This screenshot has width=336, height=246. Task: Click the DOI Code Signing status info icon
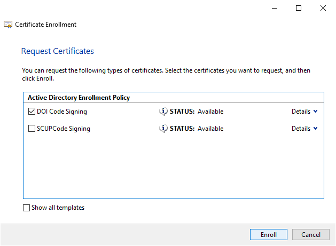coord(163,112)
